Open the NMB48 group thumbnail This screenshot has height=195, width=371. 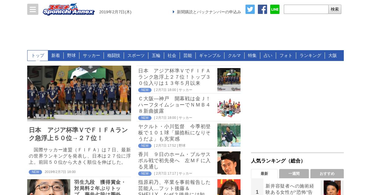coord(229,107)
